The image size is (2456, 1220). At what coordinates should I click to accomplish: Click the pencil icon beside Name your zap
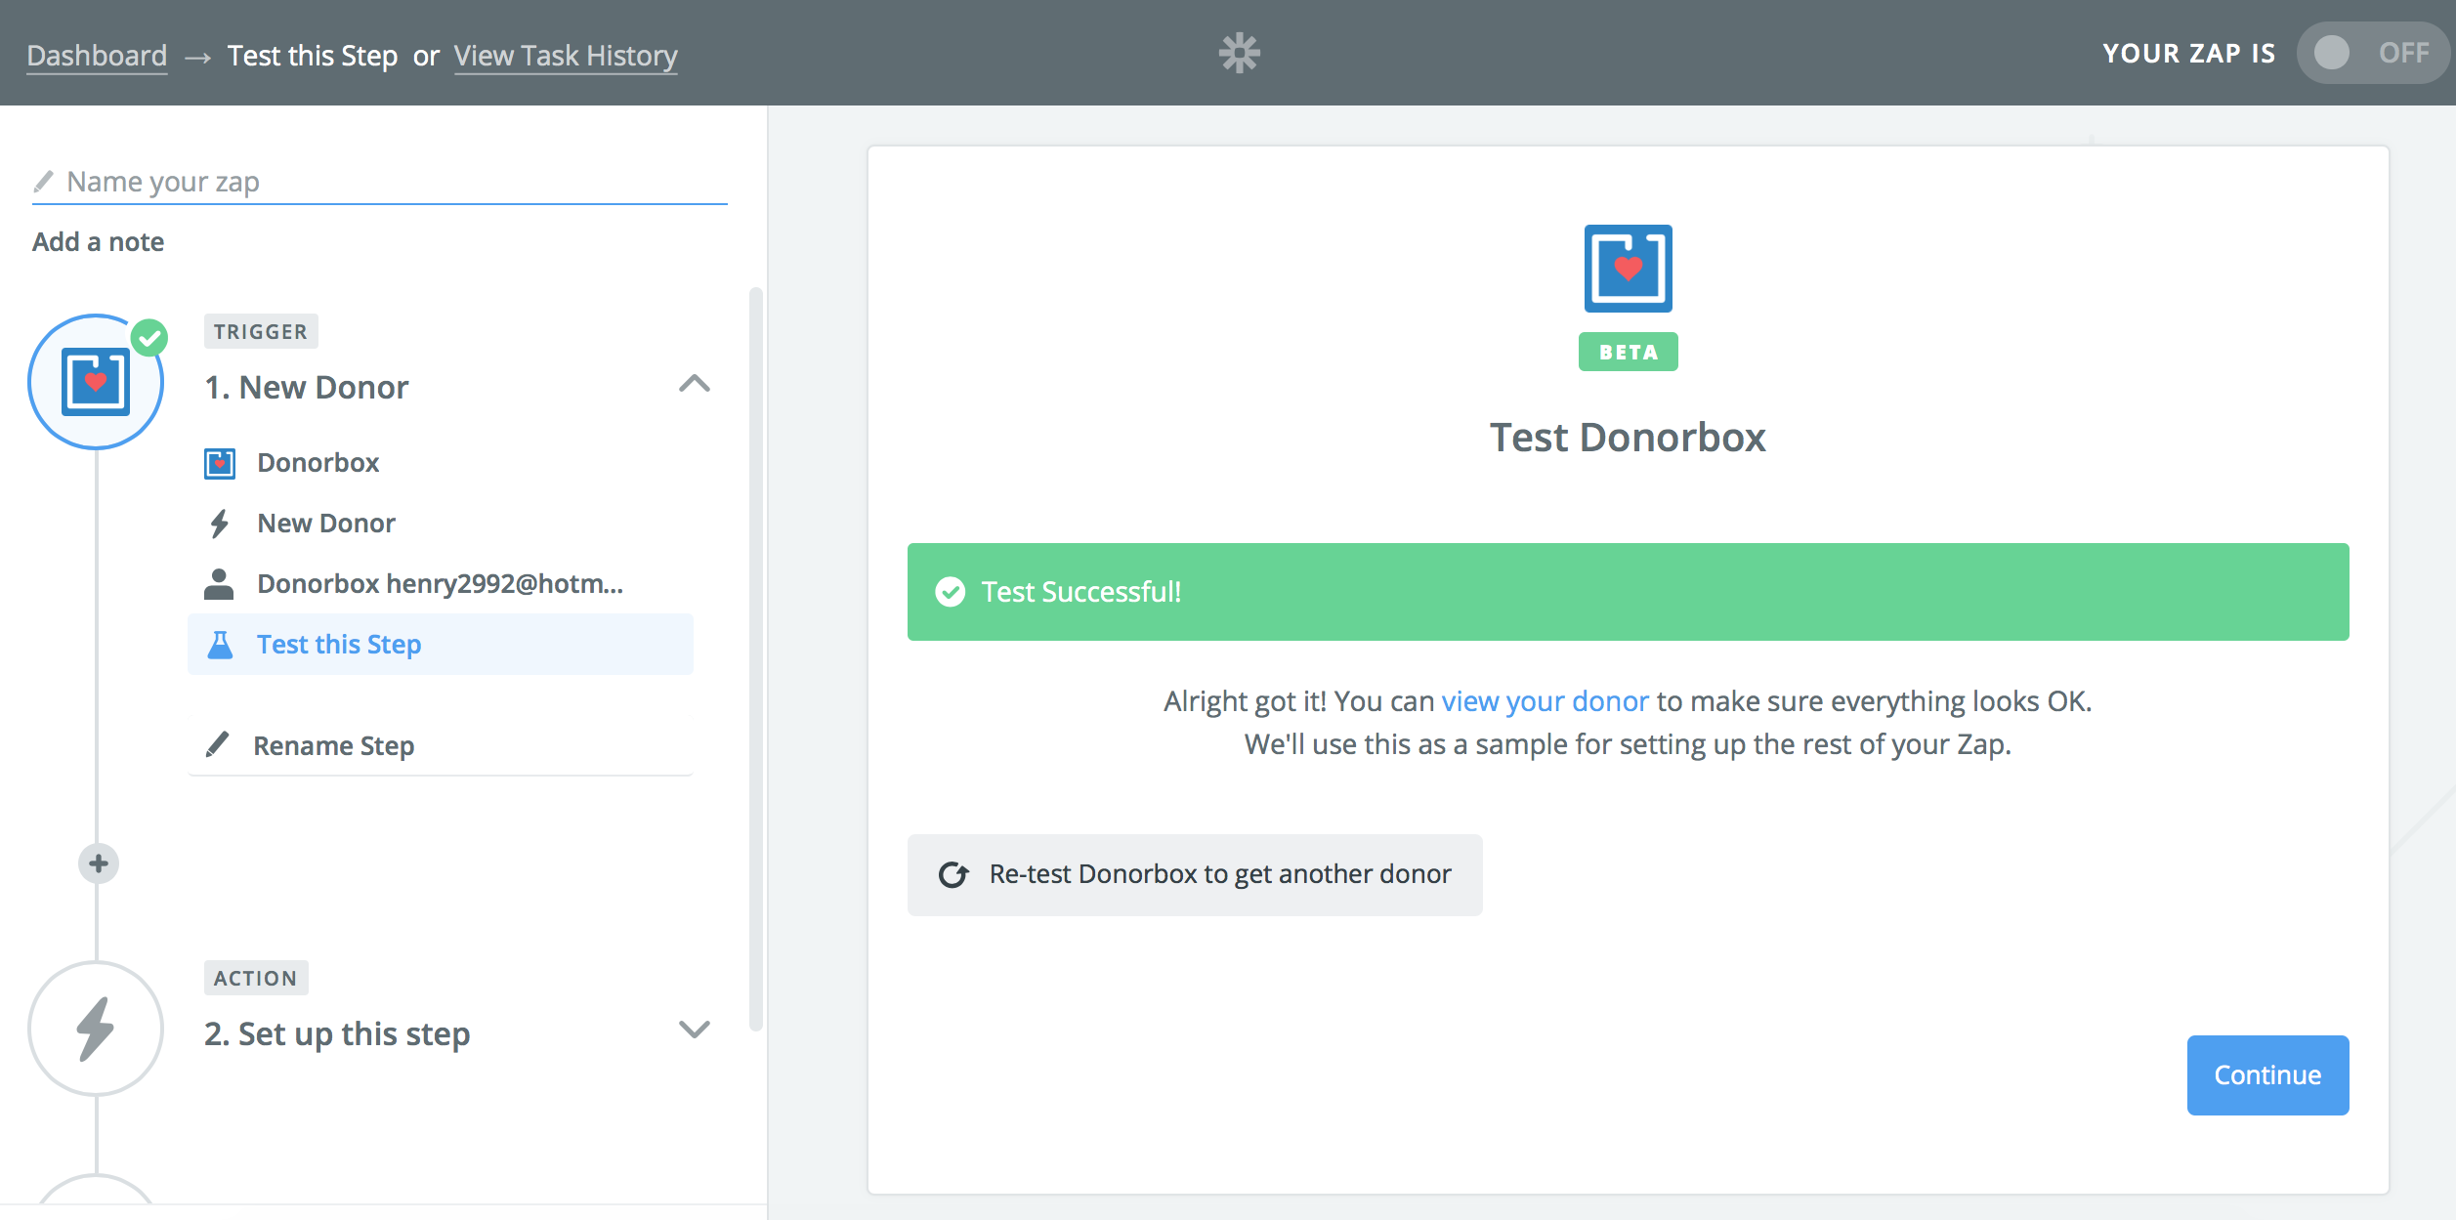[43, 182]
